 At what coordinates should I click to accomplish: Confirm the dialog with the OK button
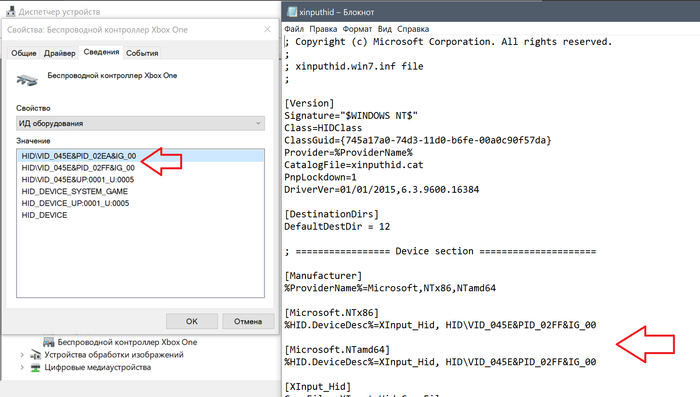click(192, 321)
